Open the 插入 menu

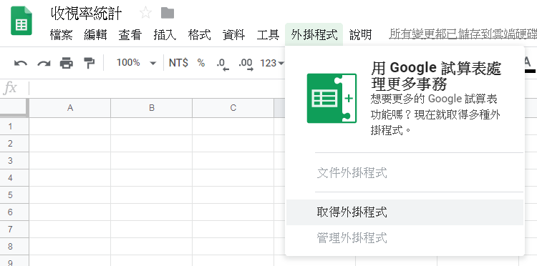coord(165,34)
